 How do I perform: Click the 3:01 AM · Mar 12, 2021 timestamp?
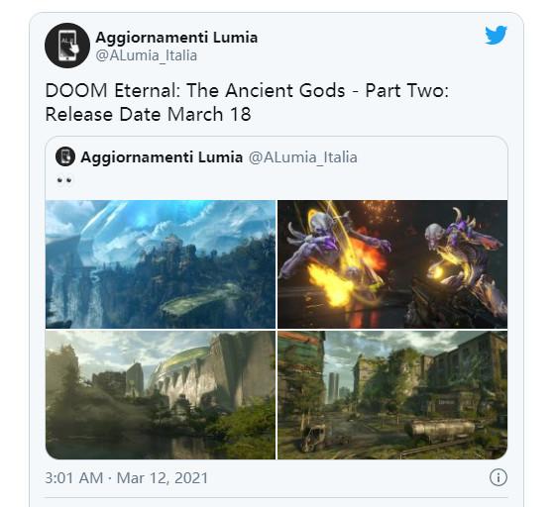point(127,478)
